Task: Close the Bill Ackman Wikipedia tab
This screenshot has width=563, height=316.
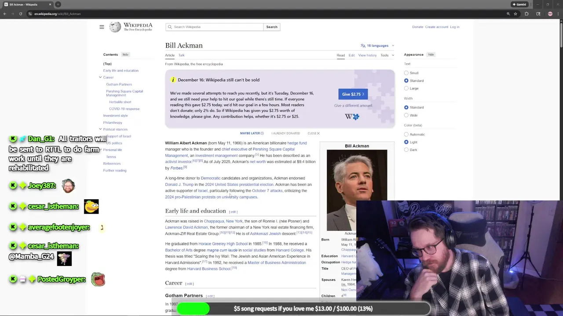Action: 50,4
